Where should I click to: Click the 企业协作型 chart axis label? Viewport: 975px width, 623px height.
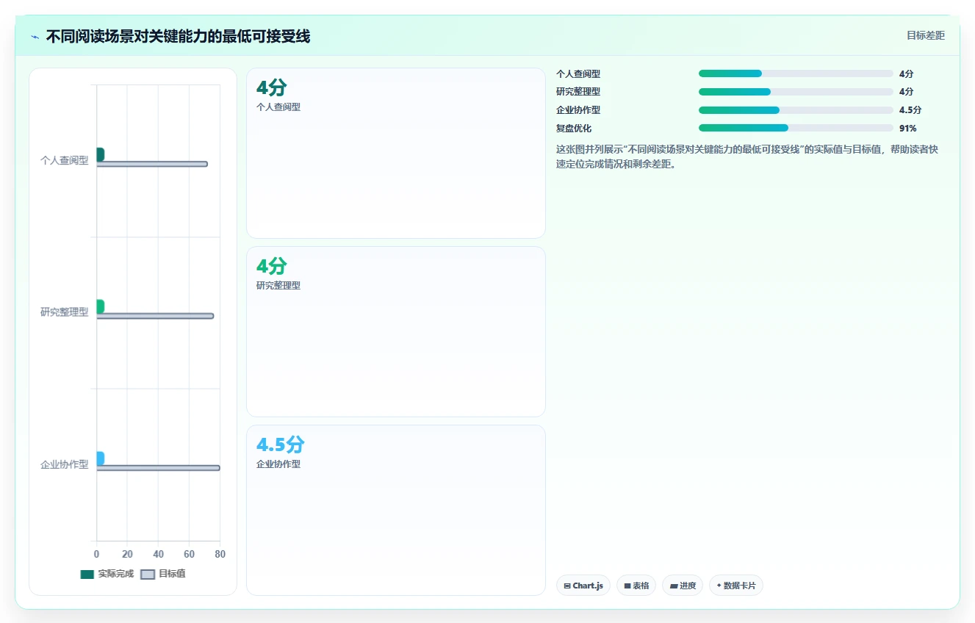64,464
